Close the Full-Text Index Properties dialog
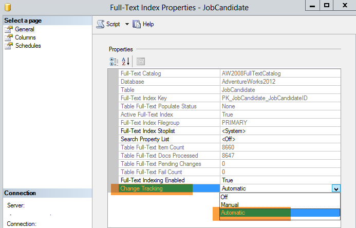 tap(344, 5)
